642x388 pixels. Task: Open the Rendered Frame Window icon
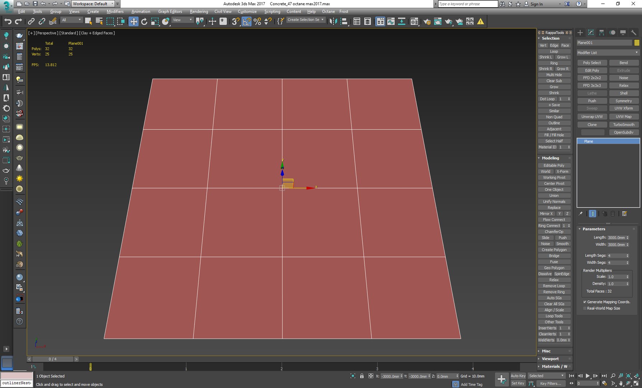[438, 22]
